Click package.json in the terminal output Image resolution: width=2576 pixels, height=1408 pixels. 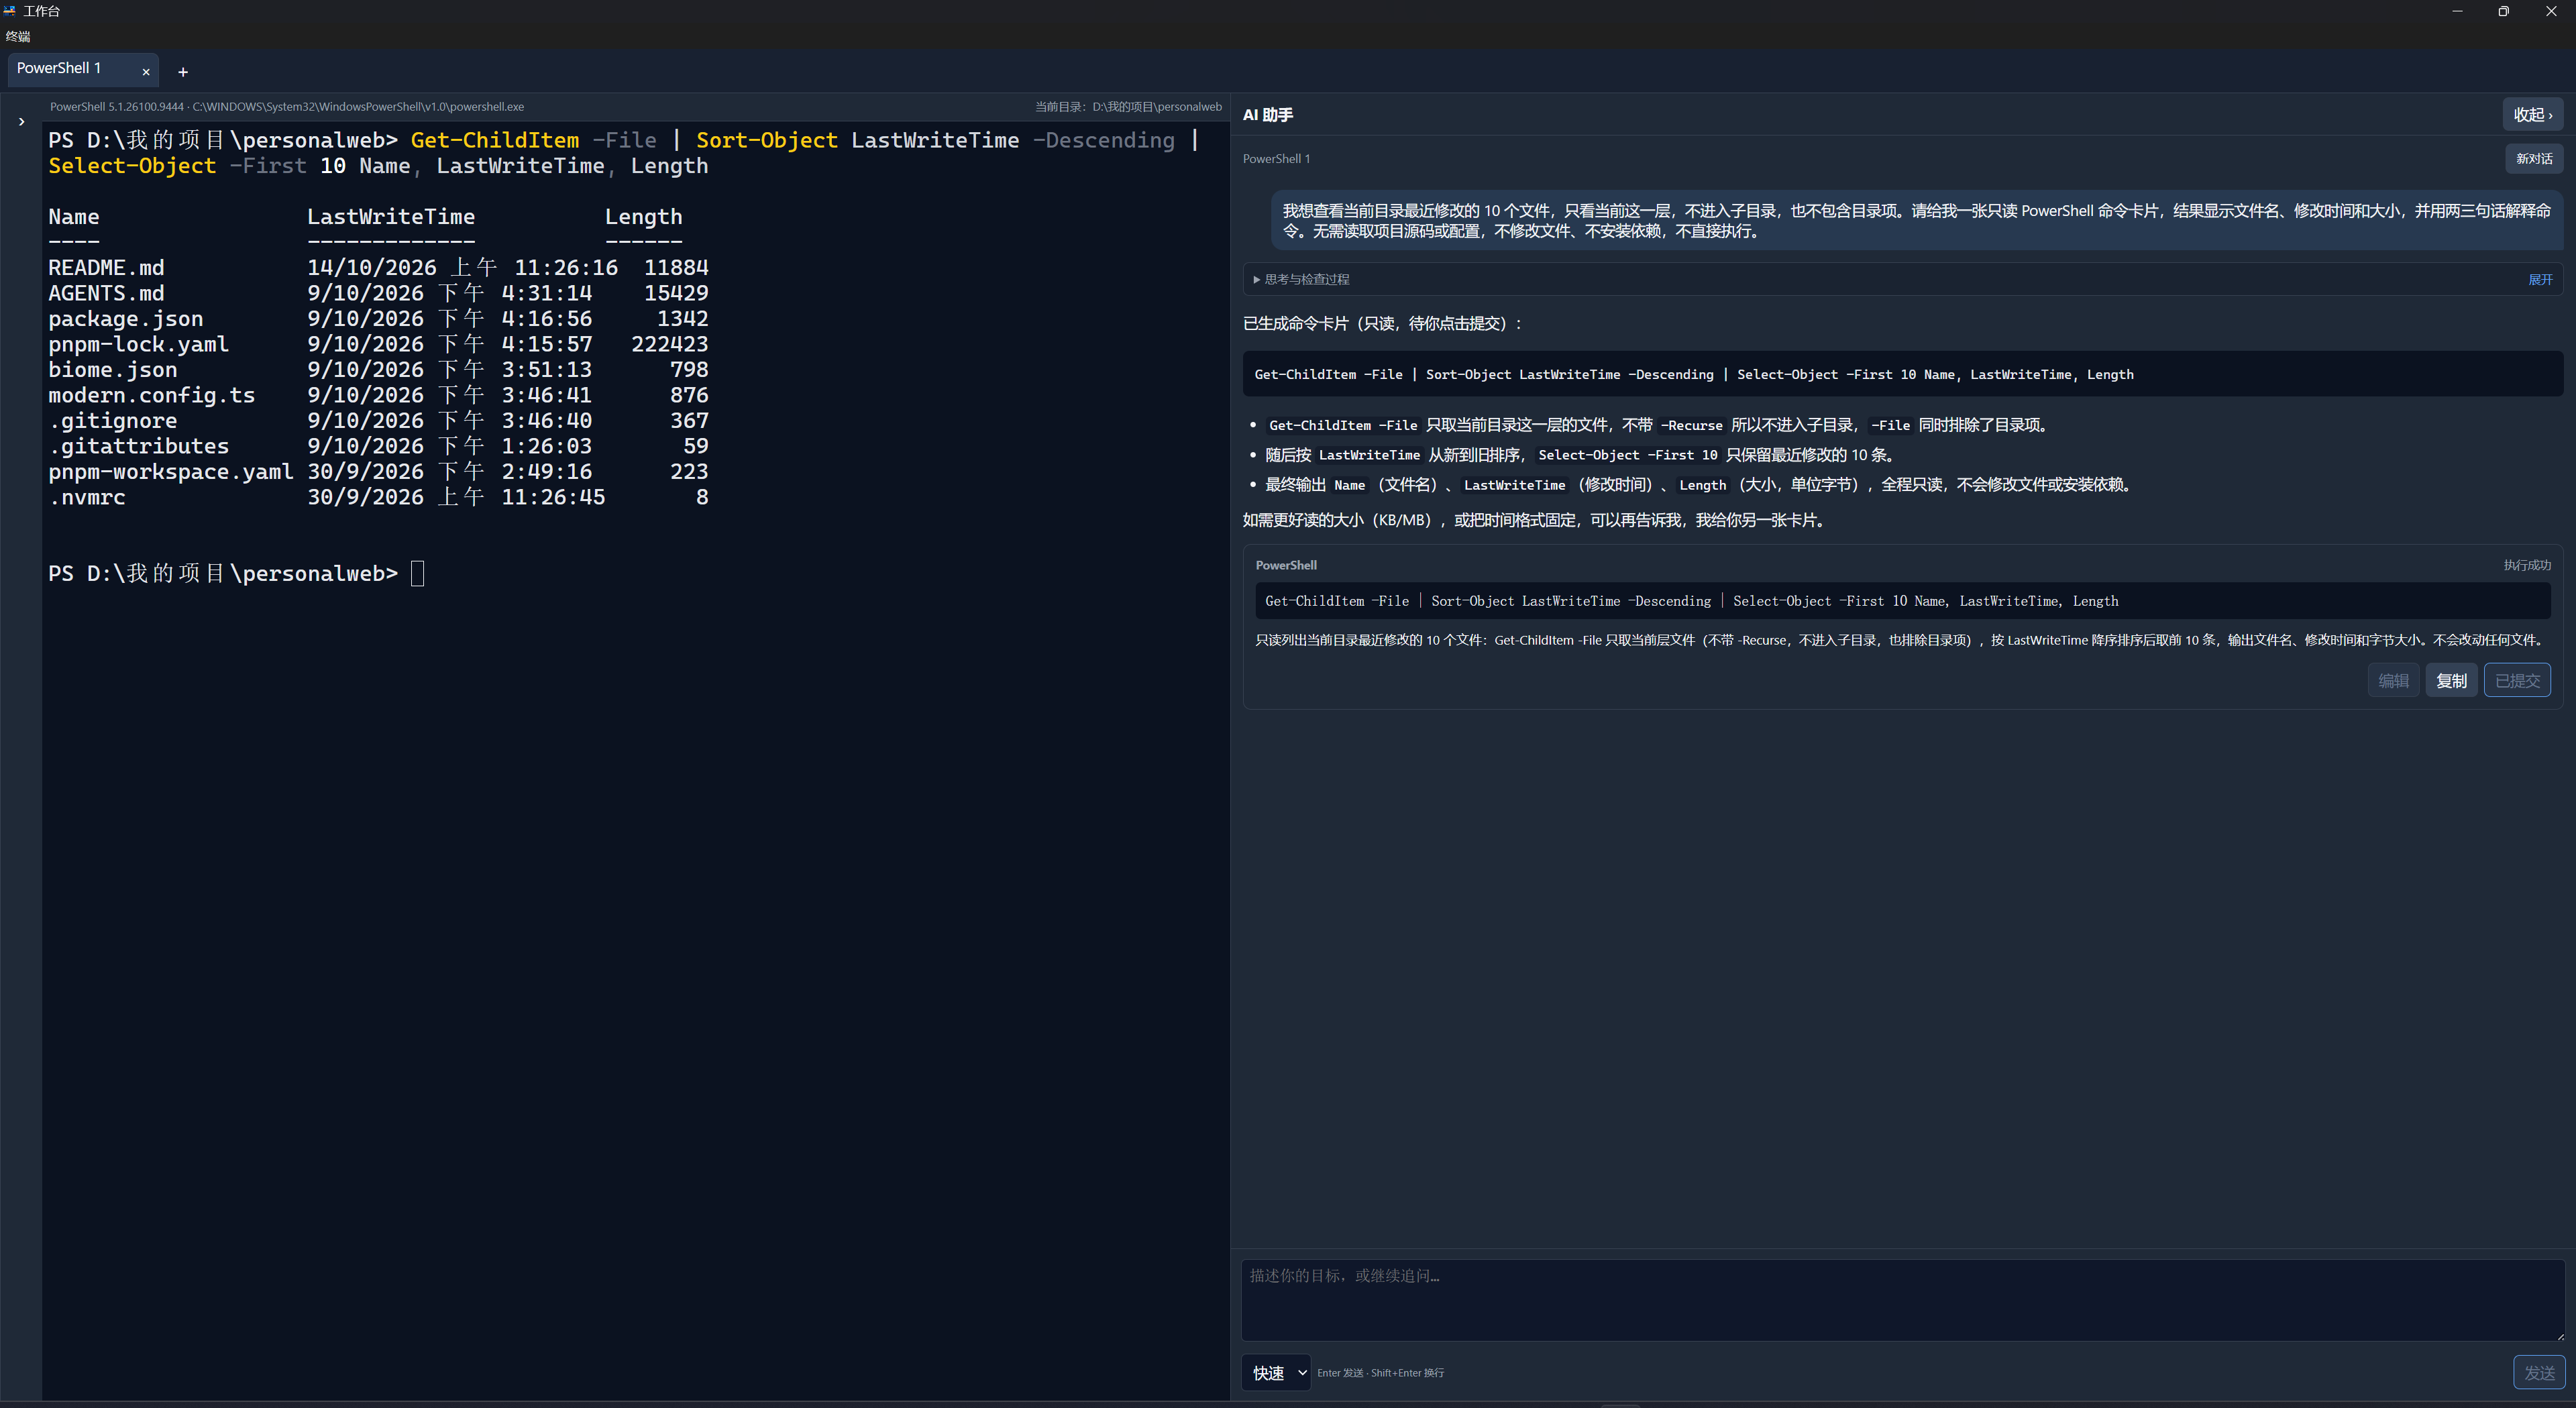(126, 319)
